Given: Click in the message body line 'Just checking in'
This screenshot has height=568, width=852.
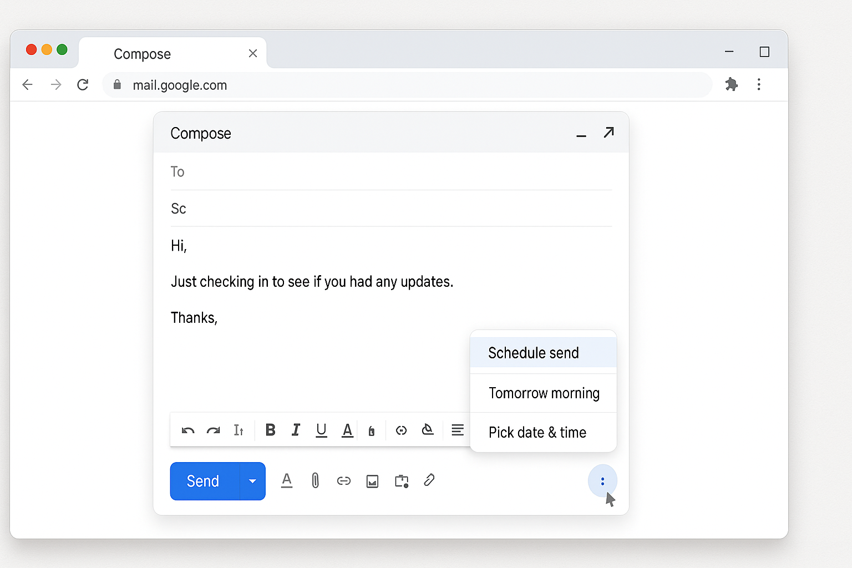Looking at the screenshot, I should (x=312, y=282).
